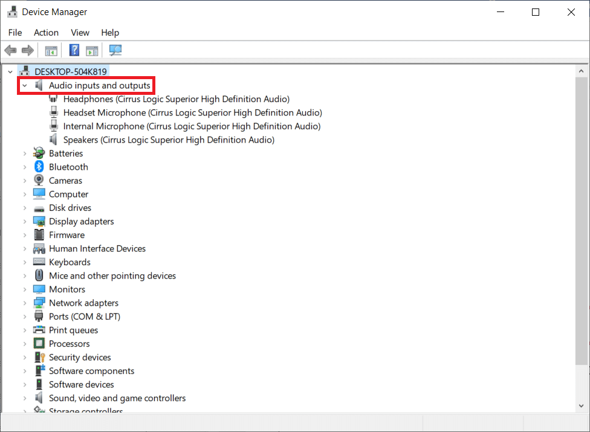Viewport: 590px width, 432px height.
Task: Click the Print queues printer icon
Action: 39,330
